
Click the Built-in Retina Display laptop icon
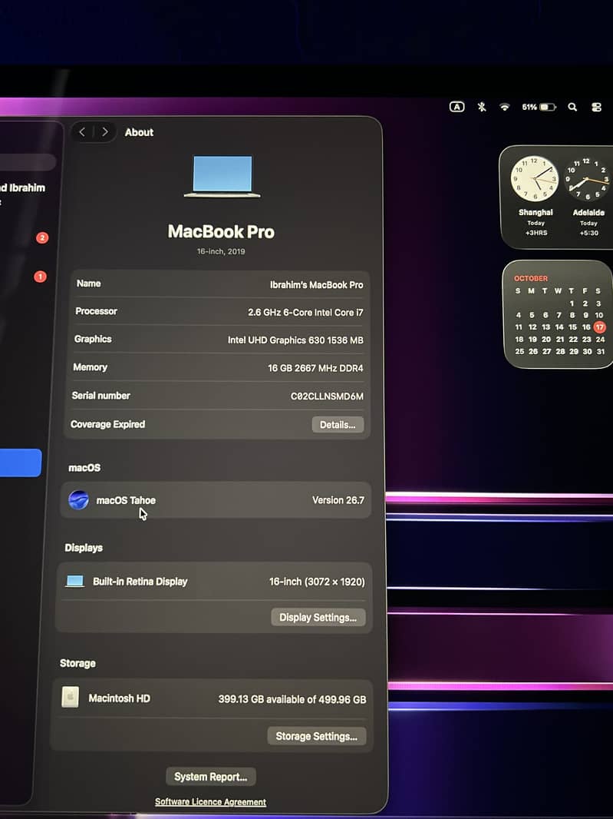pyautogui.click(x=74, y=581)
